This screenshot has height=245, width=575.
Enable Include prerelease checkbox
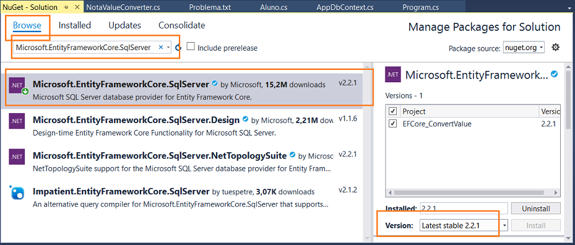(190, 46)
